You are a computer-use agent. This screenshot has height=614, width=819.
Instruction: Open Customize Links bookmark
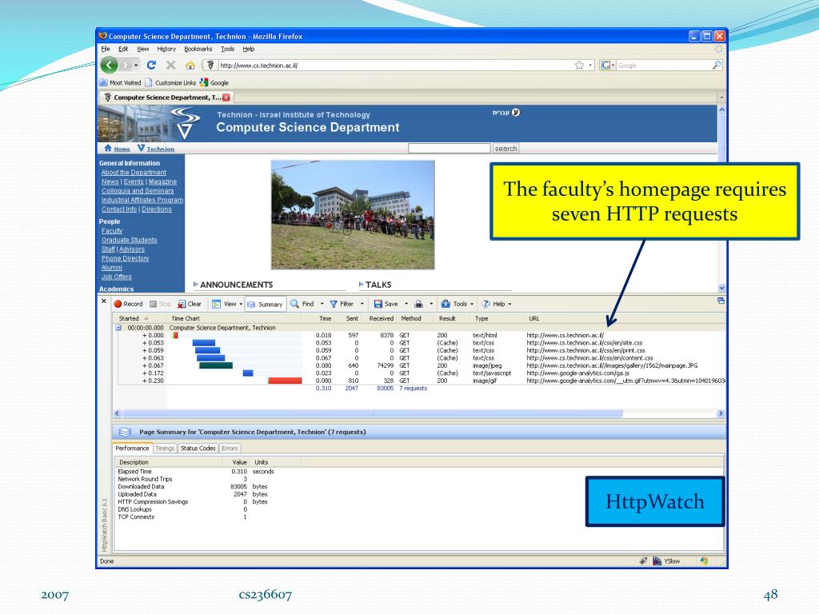click(171, 82)
